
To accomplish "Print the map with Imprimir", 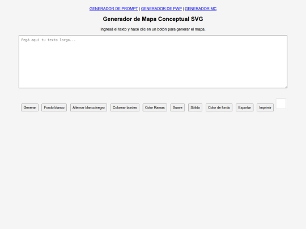I will click(x=265, y=107).
